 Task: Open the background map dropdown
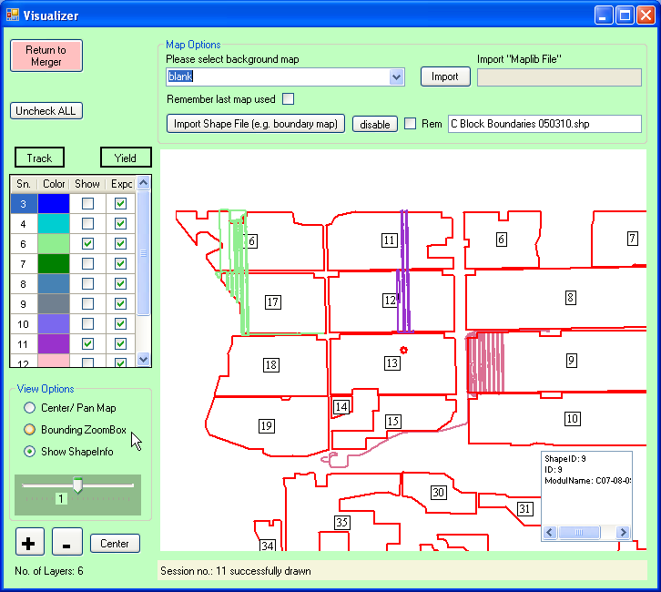click(x=396, y=77)
